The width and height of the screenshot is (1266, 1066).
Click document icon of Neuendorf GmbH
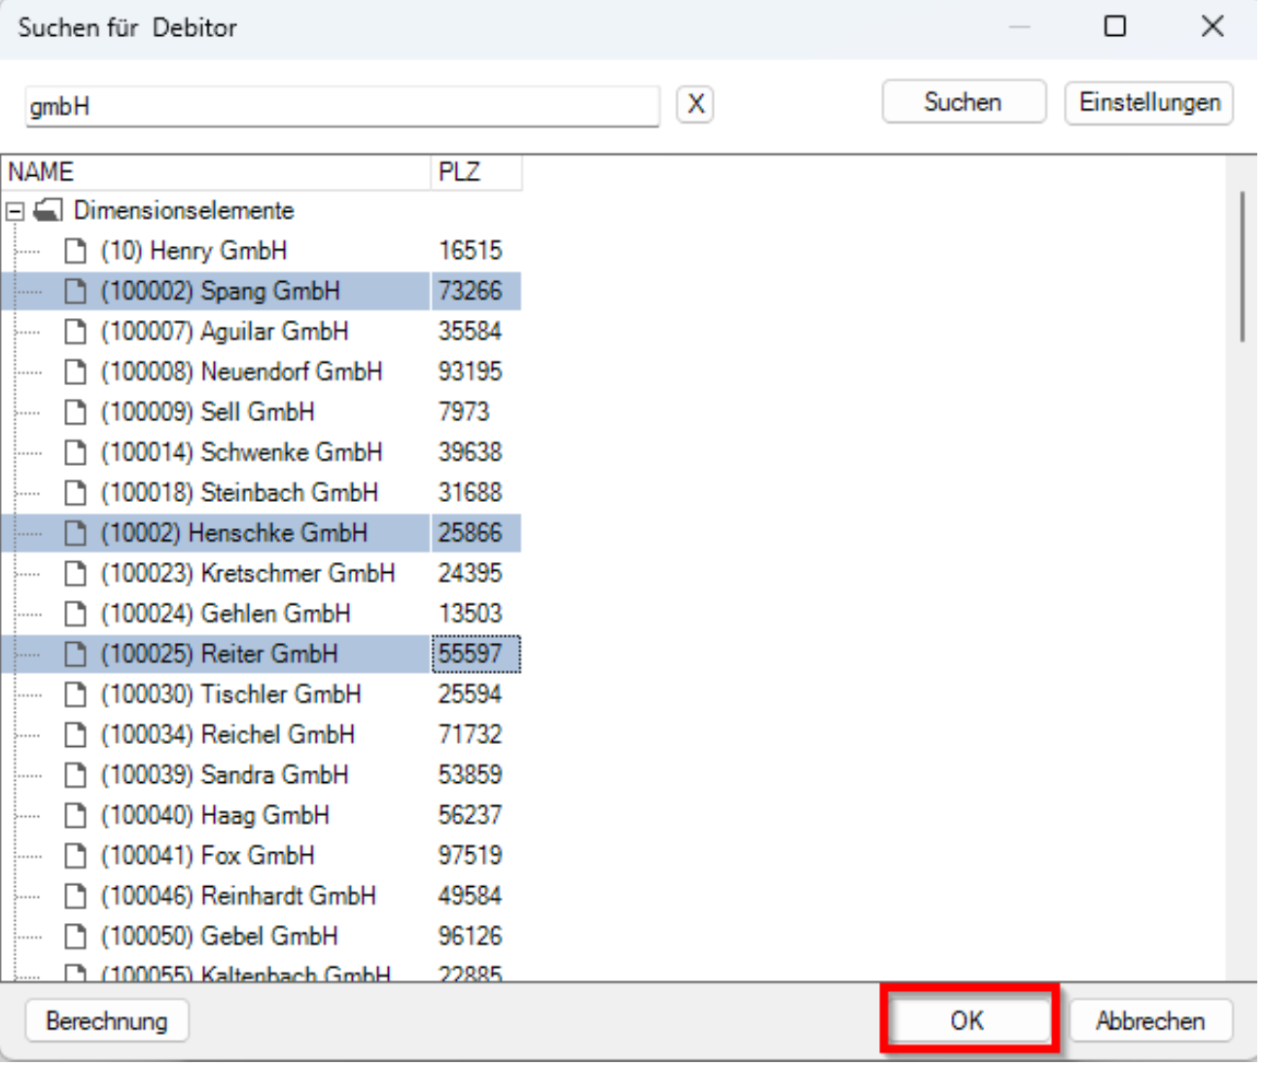(75, 372)
